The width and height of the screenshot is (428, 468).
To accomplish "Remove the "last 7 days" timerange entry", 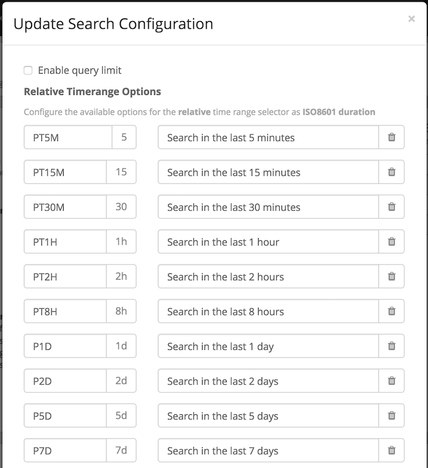I will (392, 450).
